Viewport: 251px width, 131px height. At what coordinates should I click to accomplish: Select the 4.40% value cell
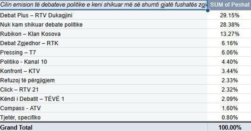click(229, 62)
